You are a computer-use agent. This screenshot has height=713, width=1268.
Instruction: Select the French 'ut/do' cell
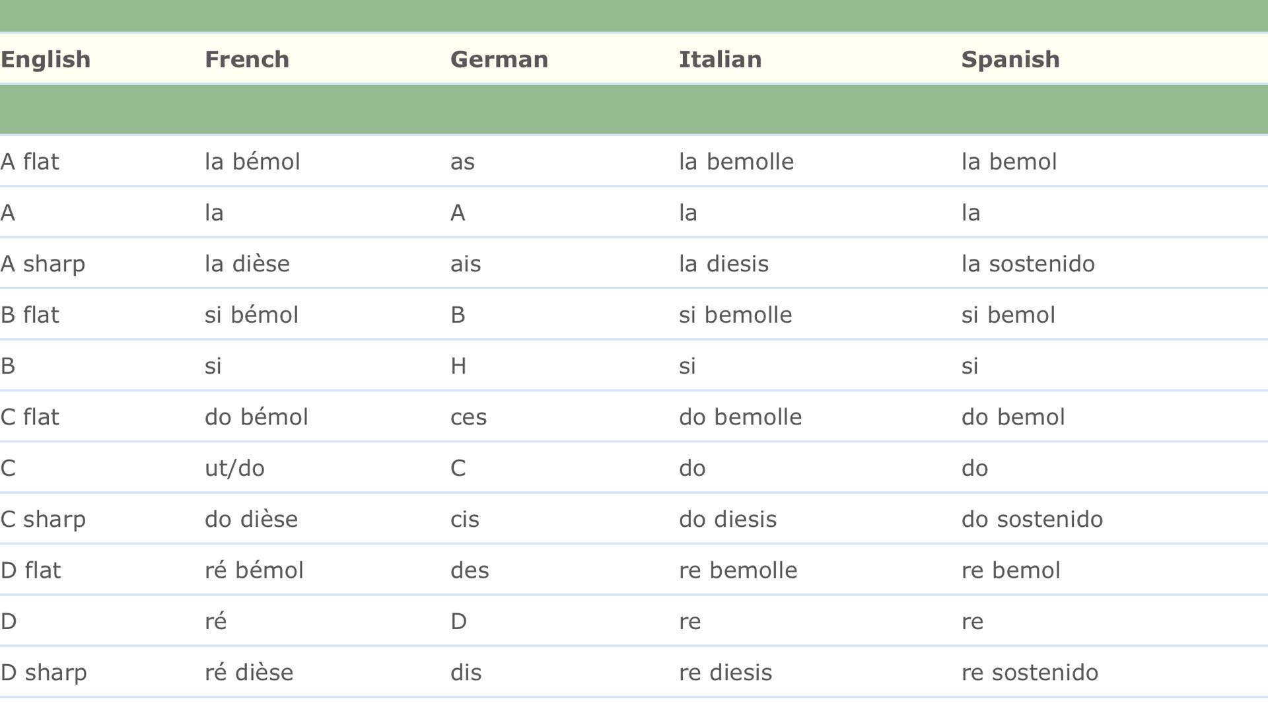pos(234,468)
